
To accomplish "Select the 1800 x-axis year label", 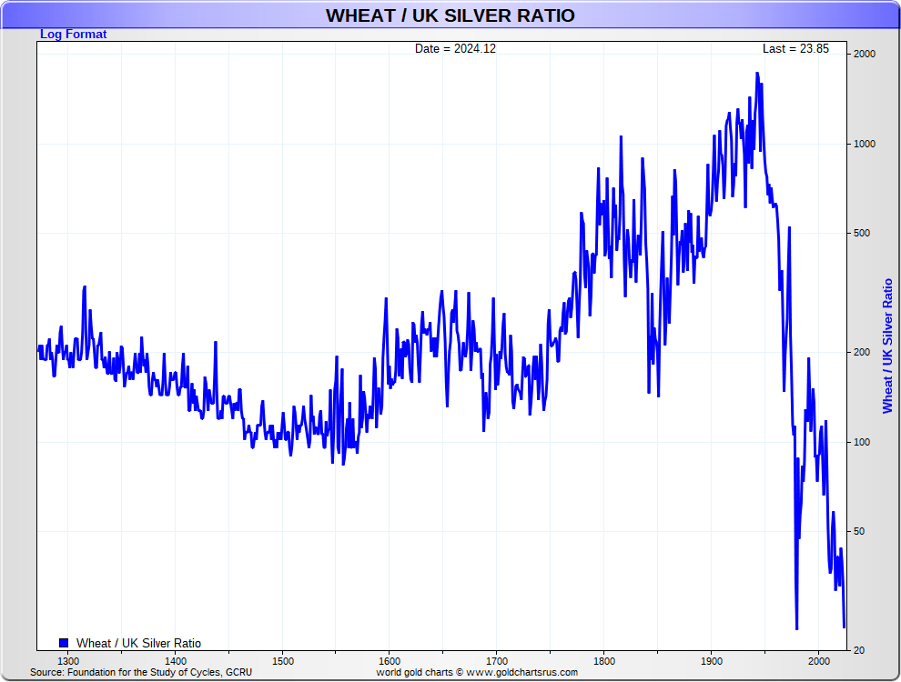I will 604,661.
